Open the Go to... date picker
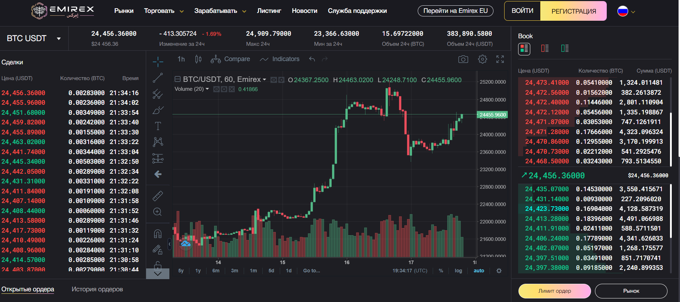 312,271
